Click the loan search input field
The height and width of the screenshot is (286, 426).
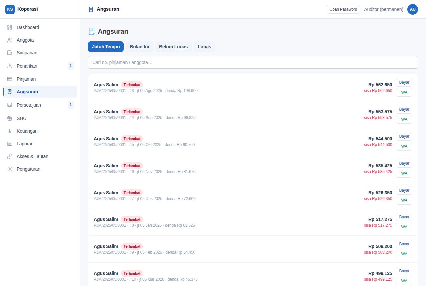(253, 62)
